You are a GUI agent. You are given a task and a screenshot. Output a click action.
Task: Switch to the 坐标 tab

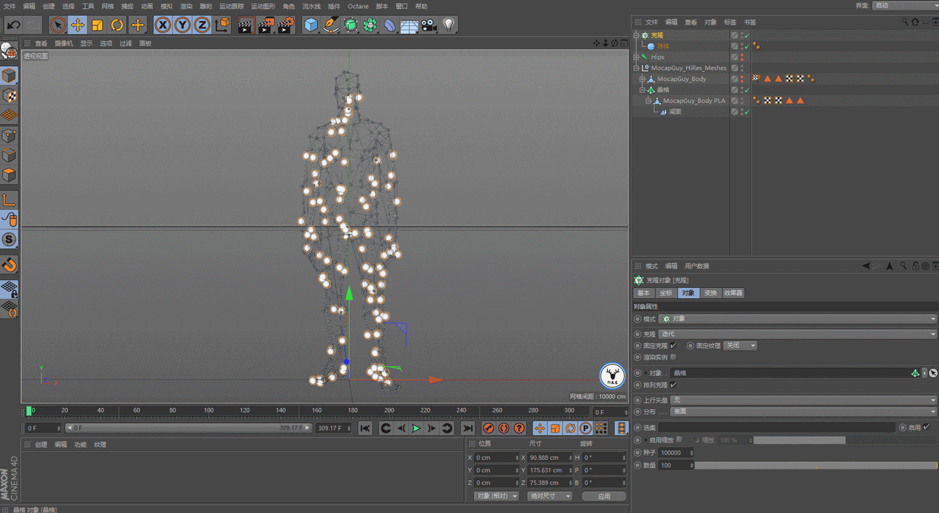666,293
